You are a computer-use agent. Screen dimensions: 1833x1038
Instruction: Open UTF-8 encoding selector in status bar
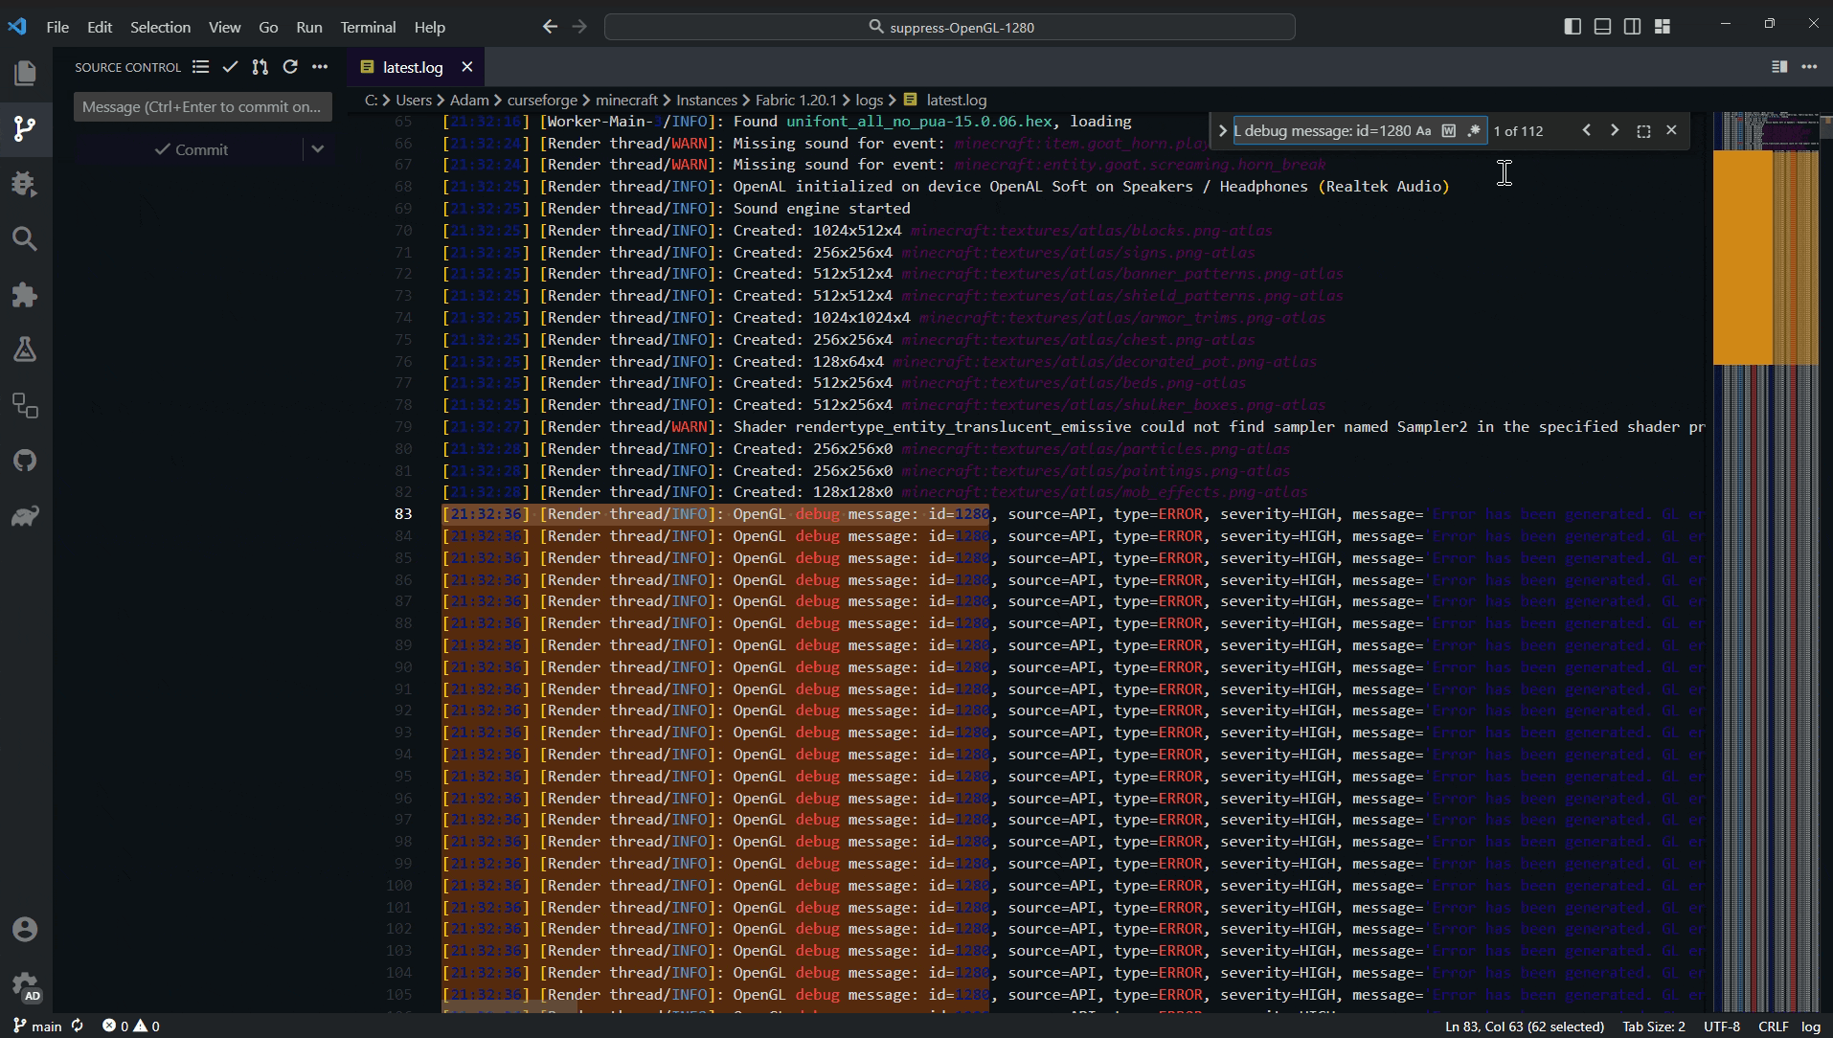point(1721,1026)
